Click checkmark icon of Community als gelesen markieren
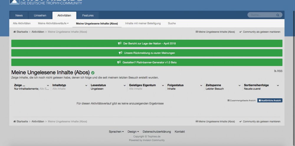The image size is (295, 146). 240,32
